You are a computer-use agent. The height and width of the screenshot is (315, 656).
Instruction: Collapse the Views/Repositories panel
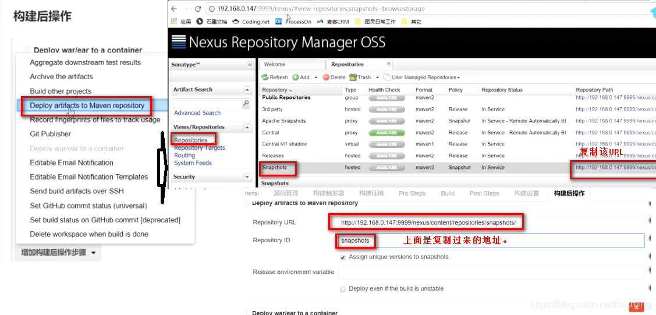tap(247, 127)
